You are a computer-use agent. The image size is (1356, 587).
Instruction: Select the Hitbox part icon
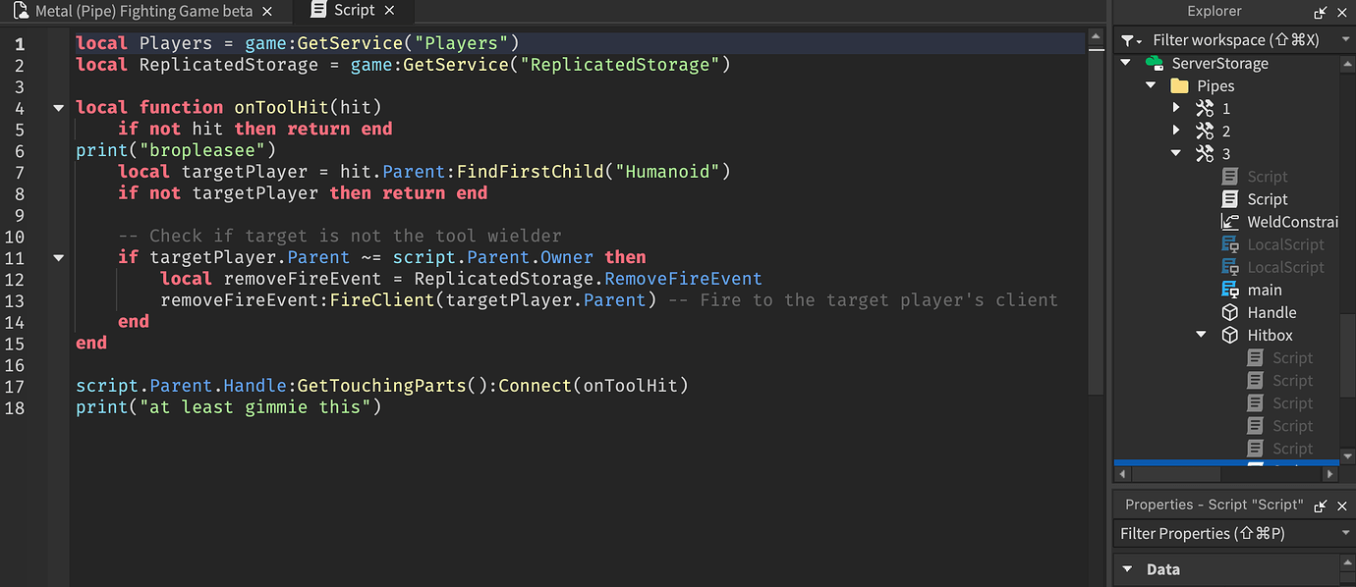pos(1229,335)
